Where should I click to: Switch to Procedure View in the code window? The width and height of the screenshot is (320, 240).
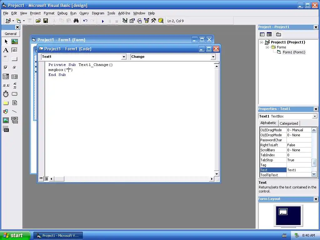coord(41,178)
